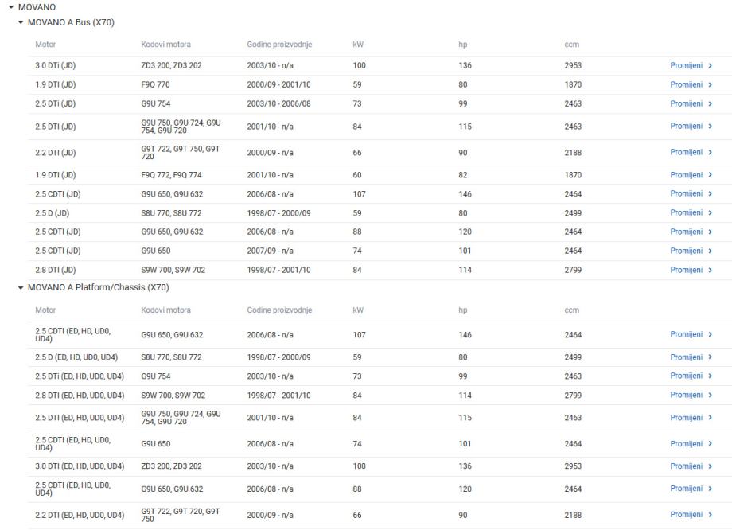This screenshot has height=530, width=732.
Task: Open Promijeni for Bus 2.5 CDTI 2007/09 row
Action: (x=686, y=251)
